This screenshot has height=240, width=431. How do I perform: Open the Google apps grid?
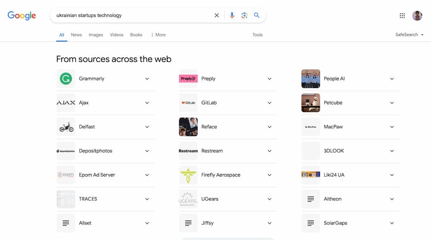coord(402,16)
